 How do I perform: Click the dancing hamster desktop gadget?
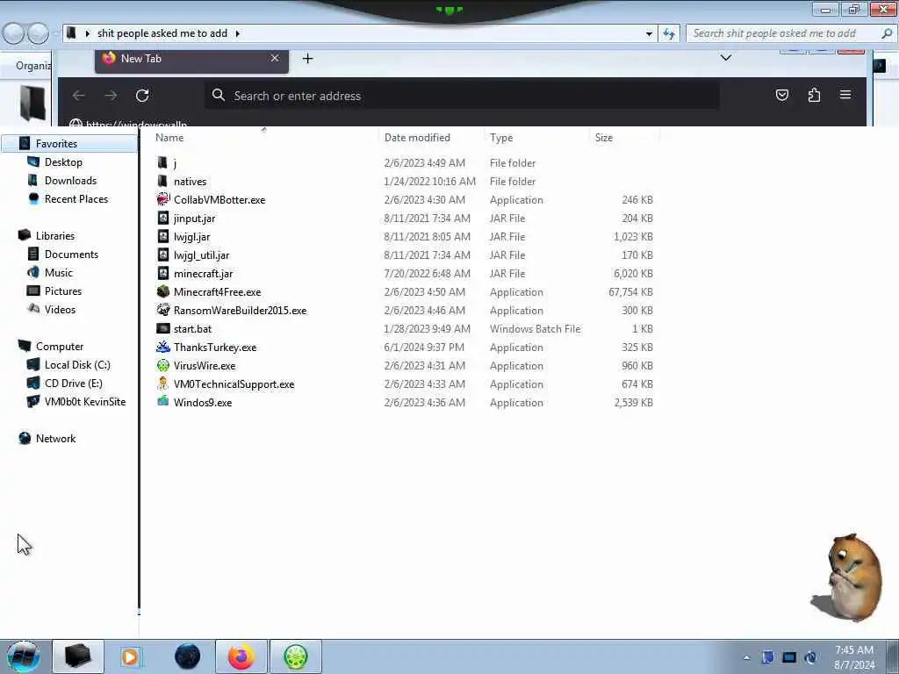[x=846, y=576]
